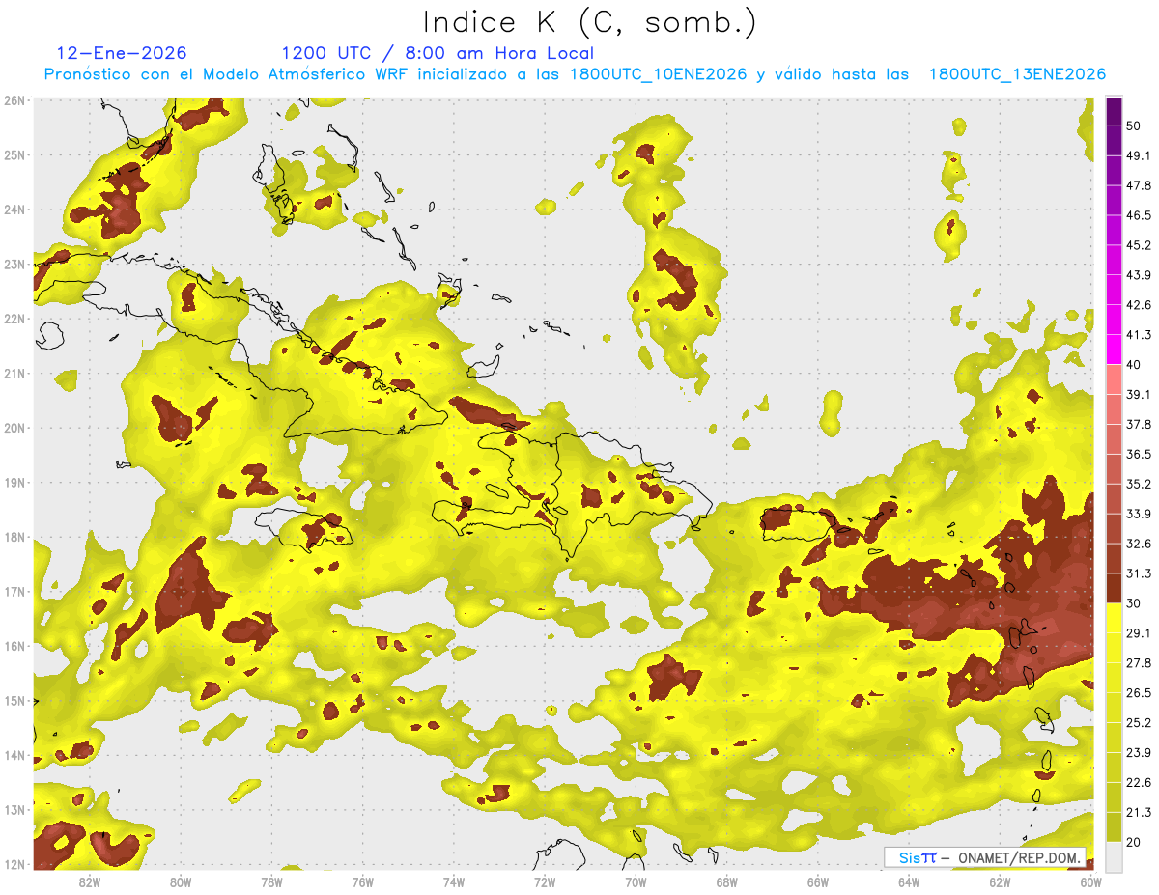Screen dimensions: 1159x895
Task: Click the 25N latitude axis label
Action: tap(14, 154)
